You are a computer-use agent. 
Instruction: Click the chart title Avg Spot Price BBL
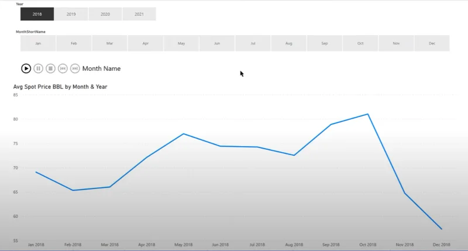[60, 87]
